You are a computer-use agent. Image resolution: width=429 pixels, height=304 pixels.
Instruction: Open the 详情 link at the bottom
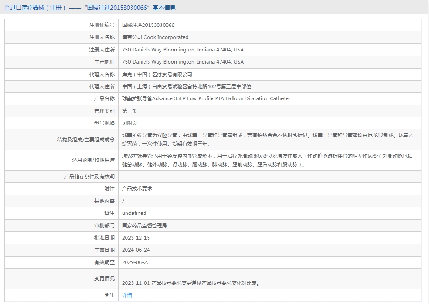pyautogui.click(x=127, y=295)
